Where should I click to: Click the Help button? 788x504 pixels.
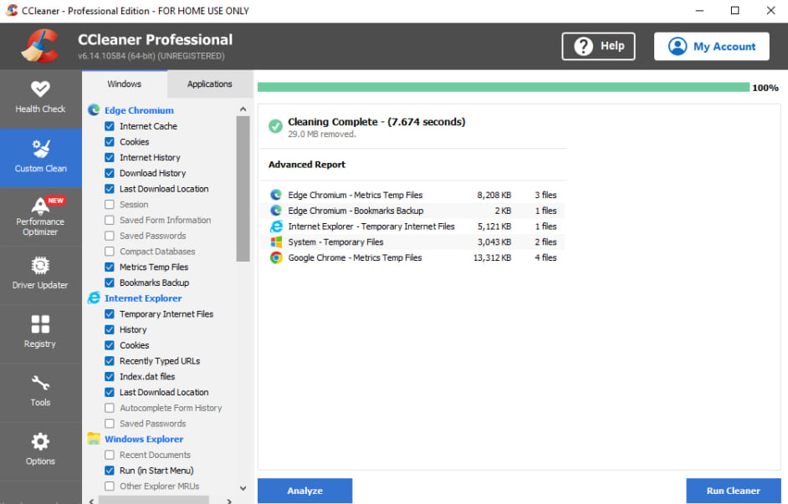[x=598, y=46]
